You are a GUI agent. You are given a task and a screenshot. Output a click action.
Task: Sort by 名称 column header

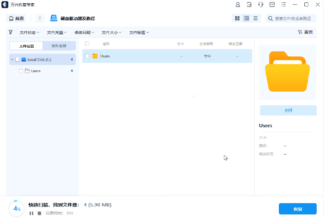click(106, 44)
